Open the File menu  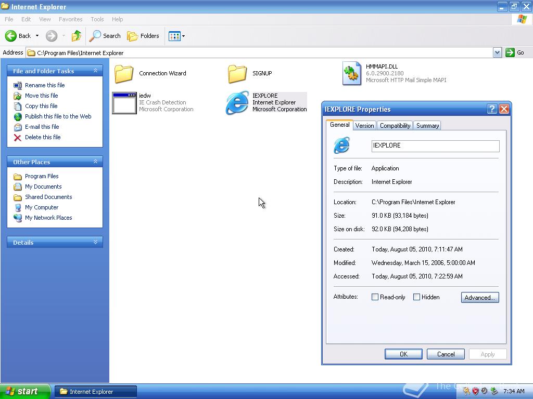click(9, 19)
